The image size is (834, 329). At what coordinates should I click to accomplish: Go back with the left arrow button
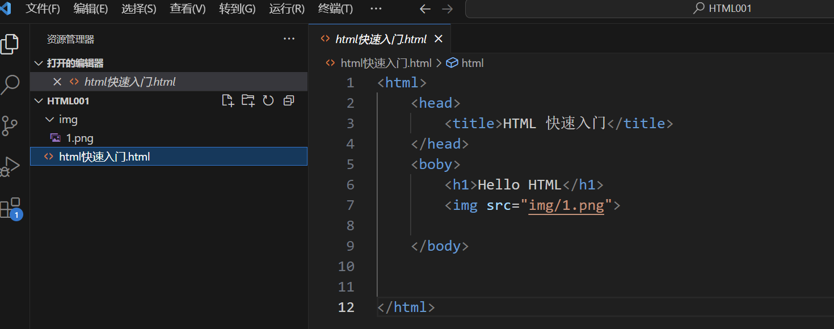[425, 9]
